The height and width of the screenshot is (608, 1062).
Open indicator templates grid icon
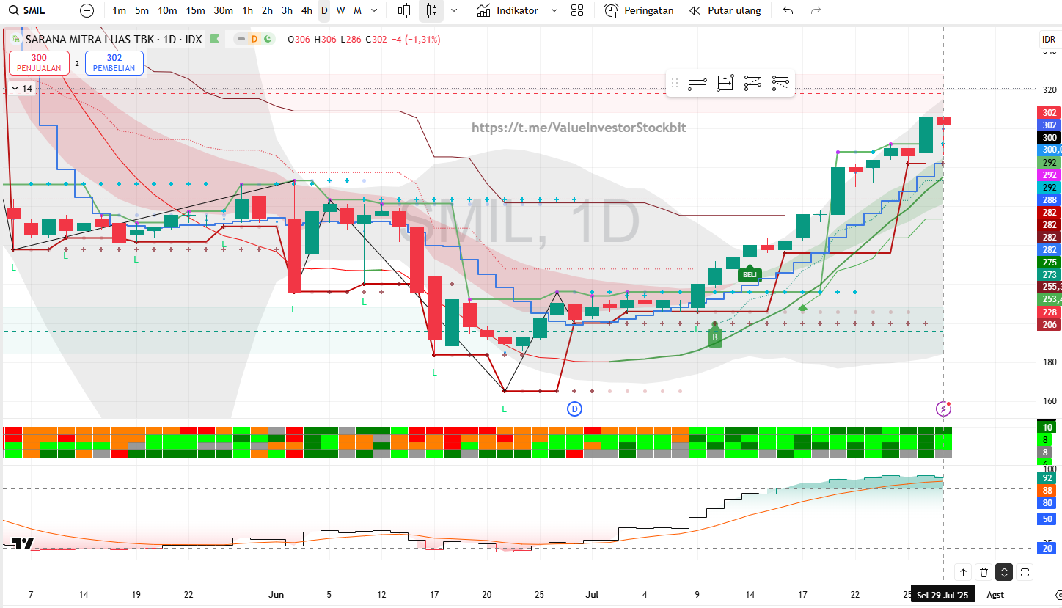point(577,10)
